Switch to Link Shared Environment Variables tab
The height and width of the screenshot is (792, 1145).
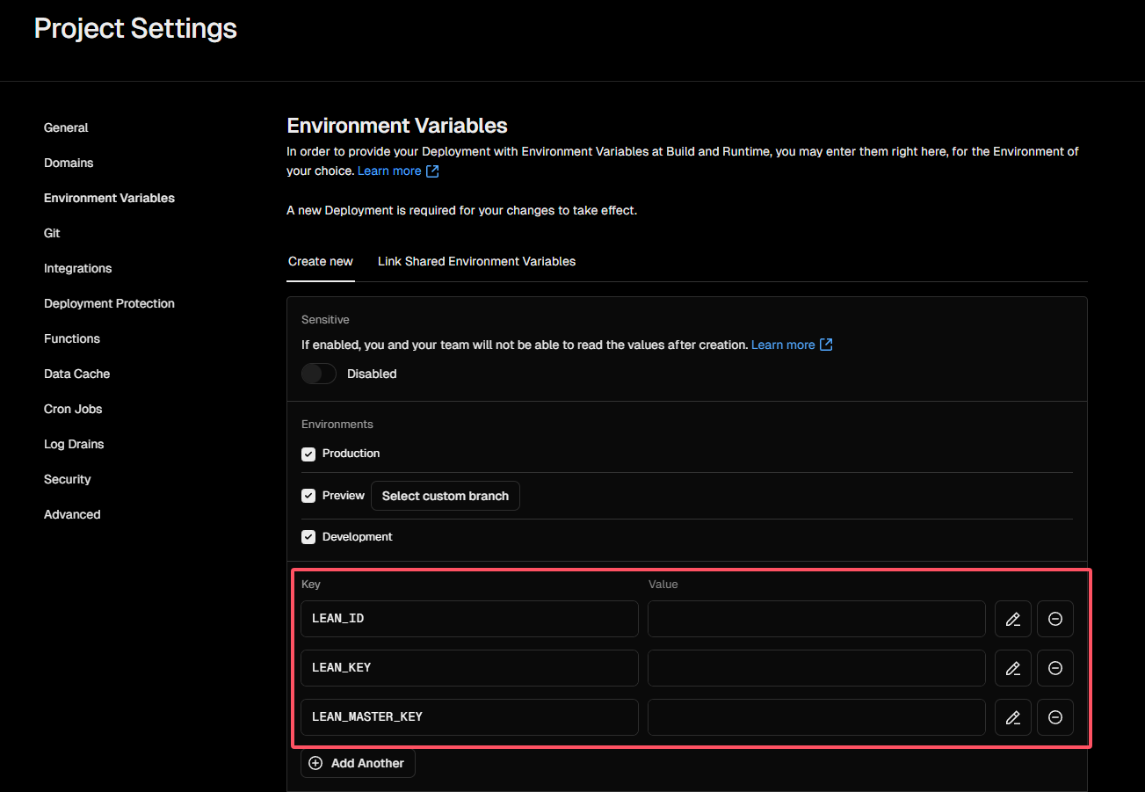point(476,261)
